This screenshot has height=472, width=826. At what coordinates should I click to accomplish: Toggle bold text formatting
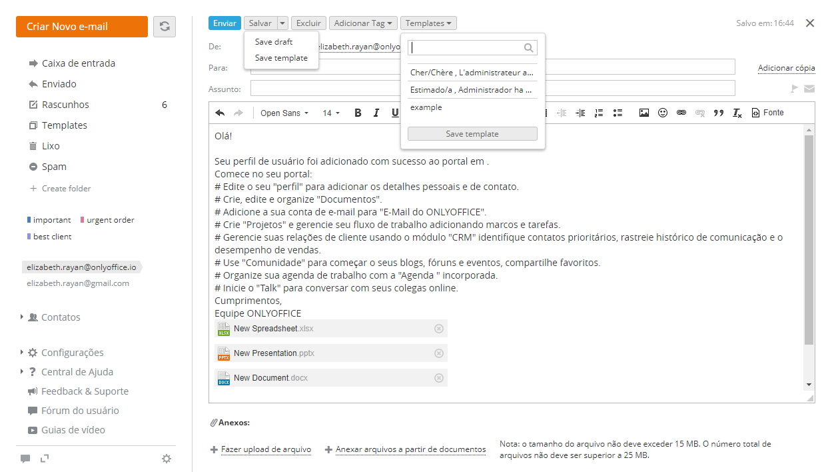pyautogui.click(x=358, y=113)
